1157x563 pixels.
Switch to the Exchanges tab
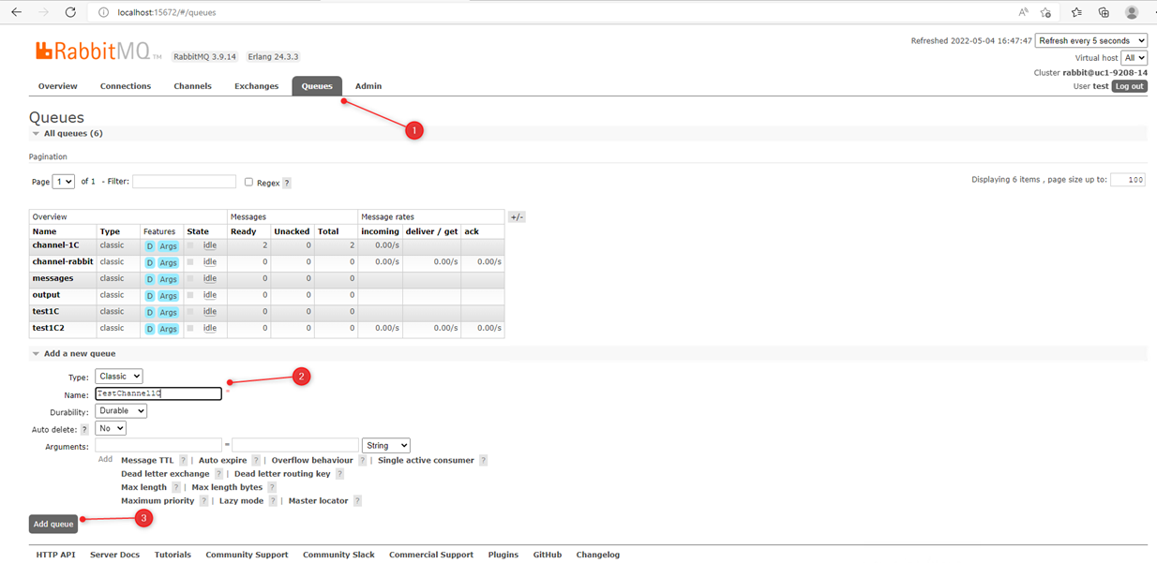click(x=256, y=86)
